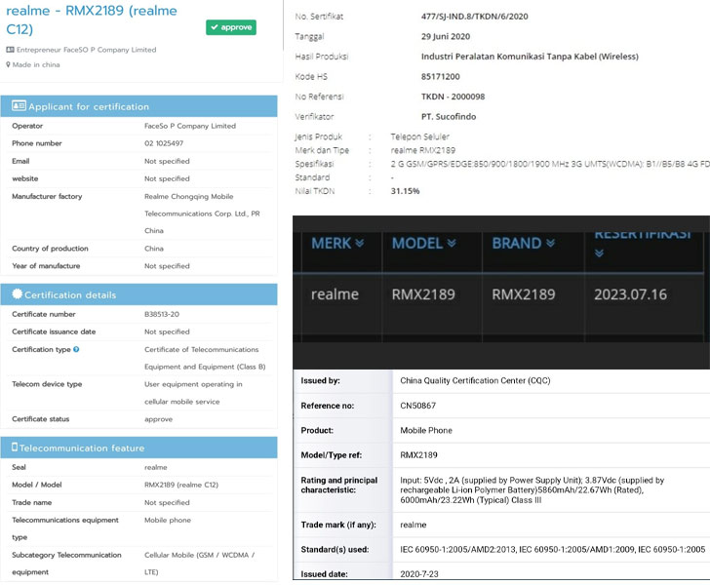Select the 'Applicant for certification' section header
Viewport: 710px width, 585px height.
[139, 106]
